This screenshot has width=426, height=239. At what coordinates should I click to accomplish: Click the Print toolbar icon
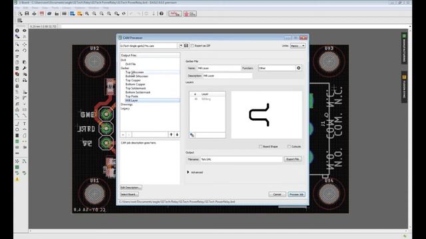click(34, 13)
